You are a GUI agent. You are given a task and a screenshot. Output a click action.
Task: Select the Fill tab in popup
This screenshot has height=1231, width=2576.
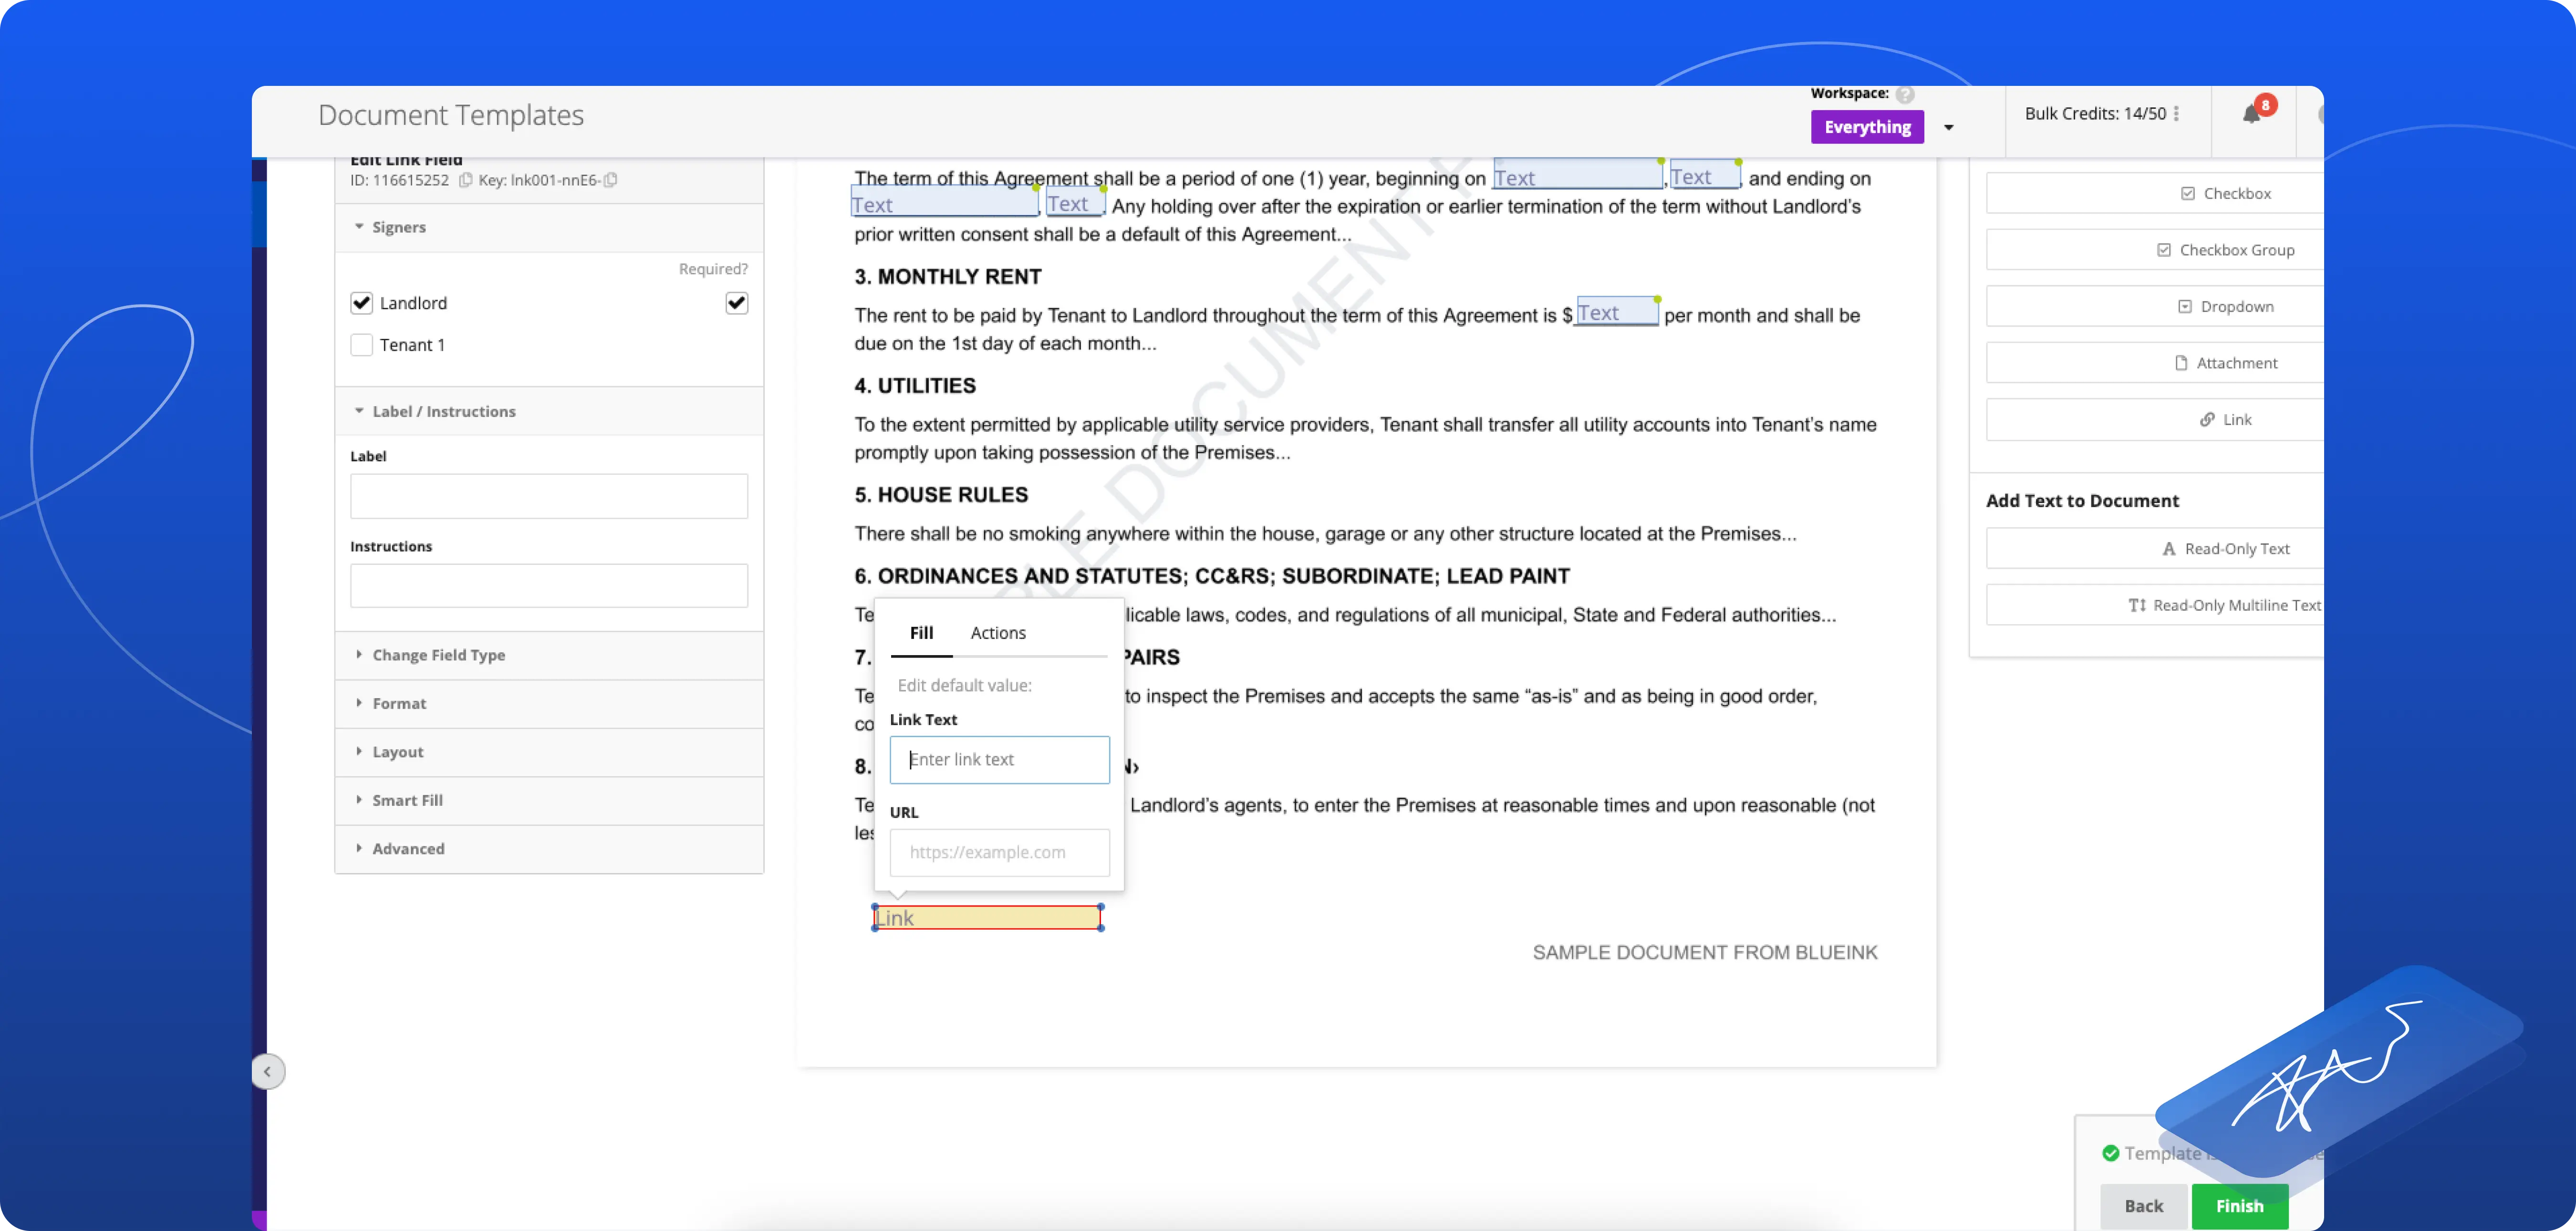(x=921, y=633)
